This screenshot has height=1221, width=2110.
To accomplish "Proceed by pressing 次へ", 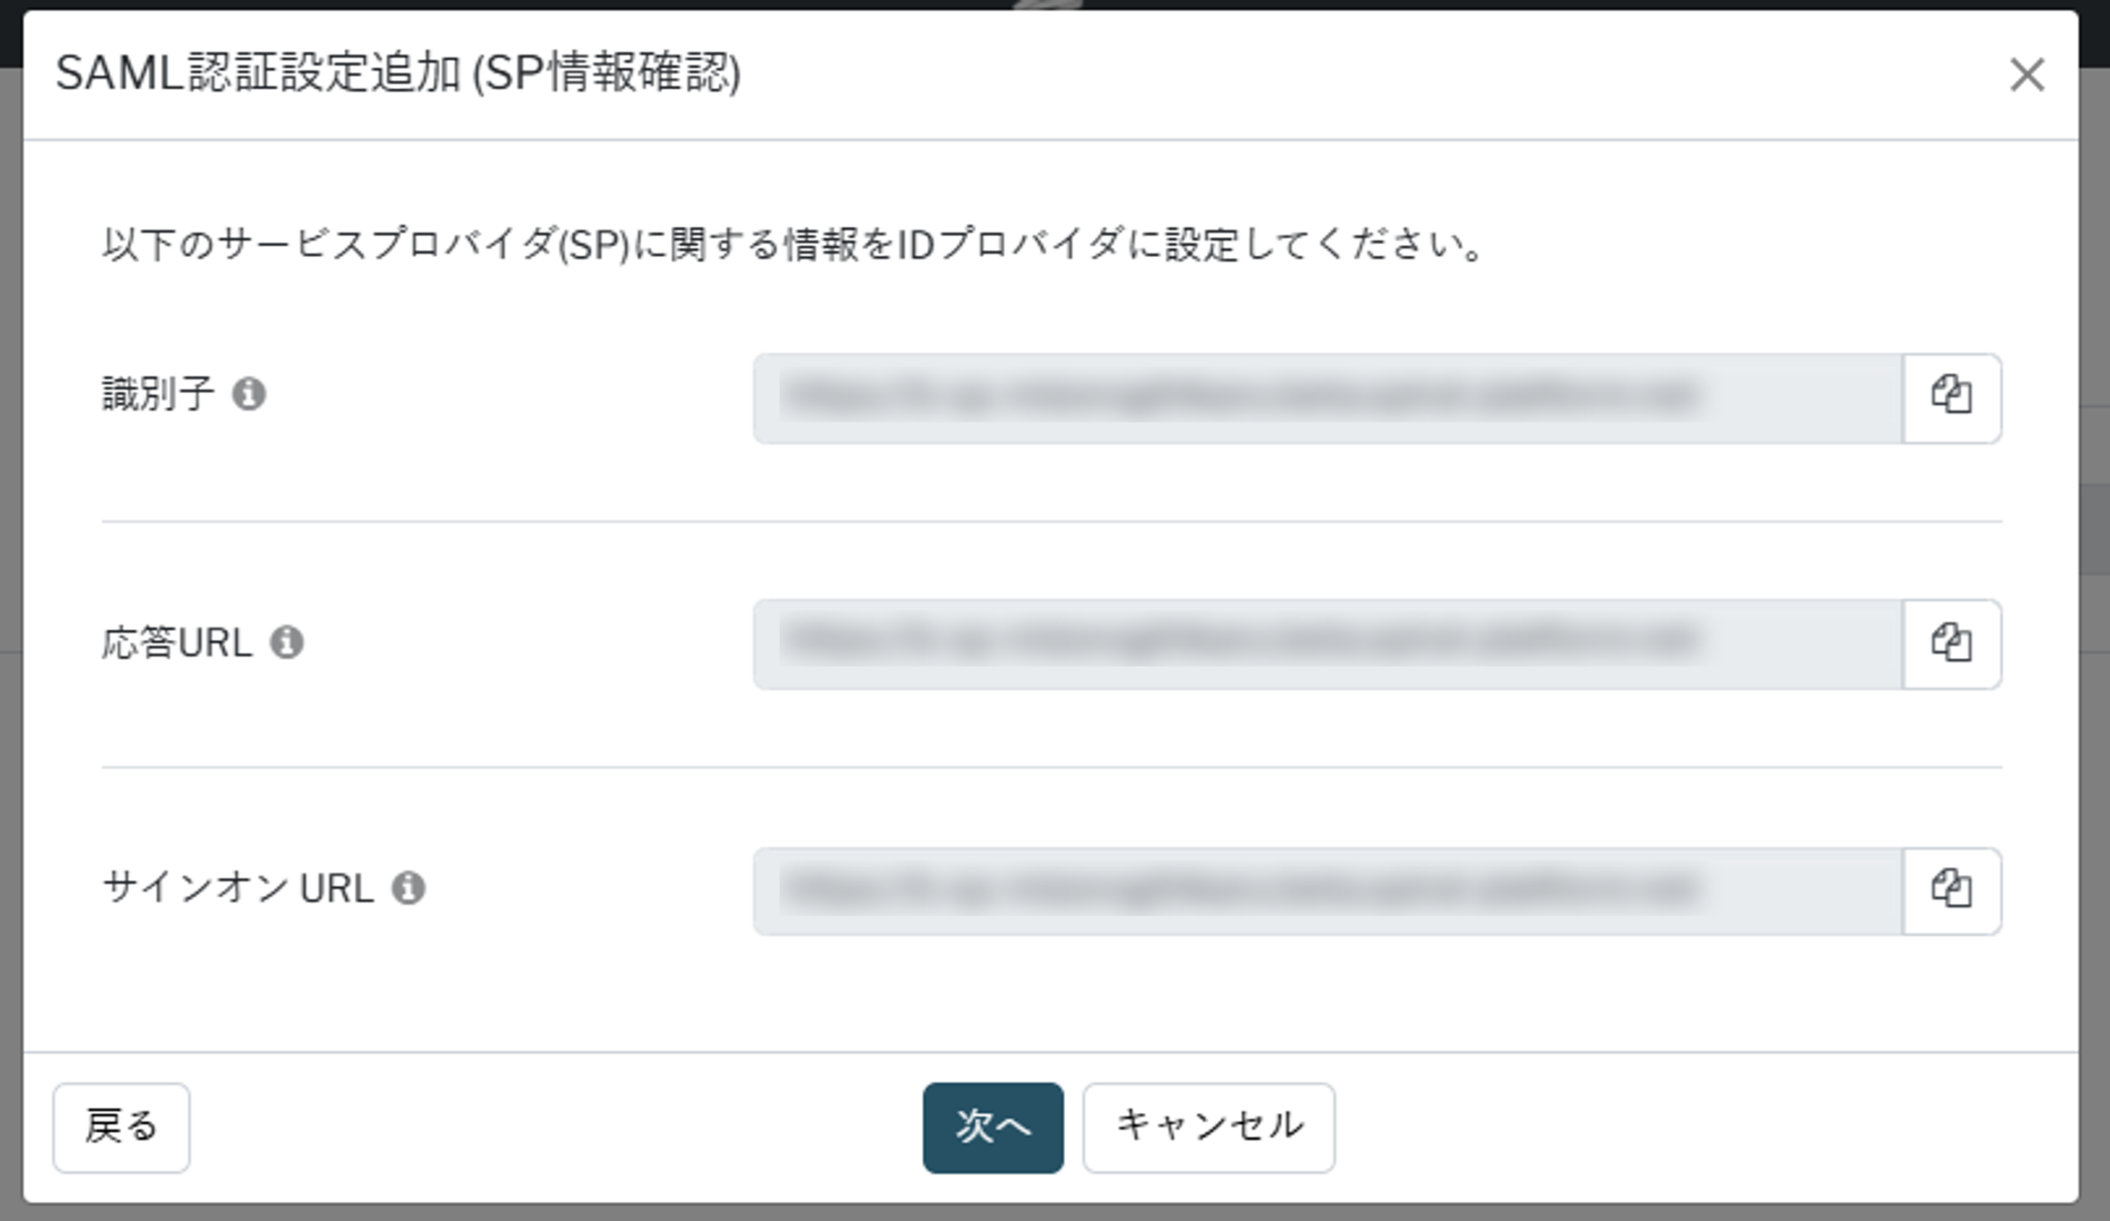I will pyautogui.click(x=992, y=1126).
